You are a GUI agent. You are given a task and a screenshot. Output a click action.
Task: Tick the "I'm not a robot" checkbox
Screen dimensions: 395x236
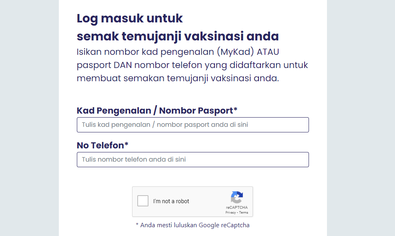143,201
